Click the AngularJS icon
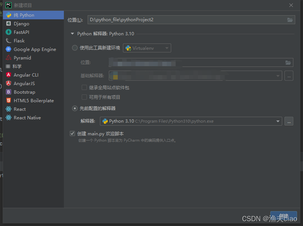 tap(9, 83)
